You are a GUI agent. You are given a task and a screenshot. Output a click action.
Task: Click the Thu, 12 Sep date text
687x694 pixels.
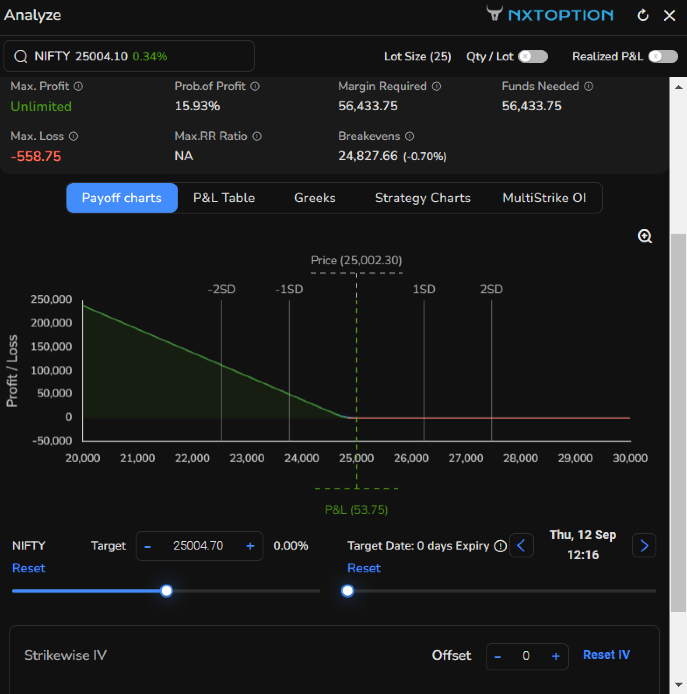pyautogui.click(x=583, y=535)
